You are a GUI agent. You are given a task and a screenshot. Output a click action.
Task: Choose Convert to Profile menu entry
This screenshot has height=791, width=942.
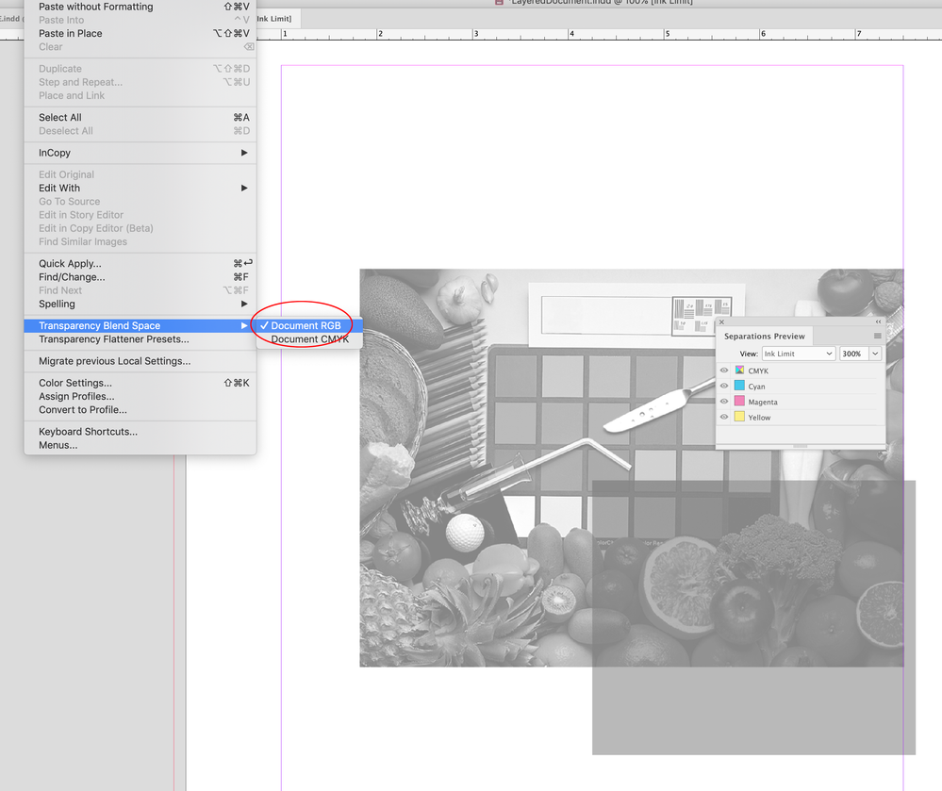click(140, 409)
